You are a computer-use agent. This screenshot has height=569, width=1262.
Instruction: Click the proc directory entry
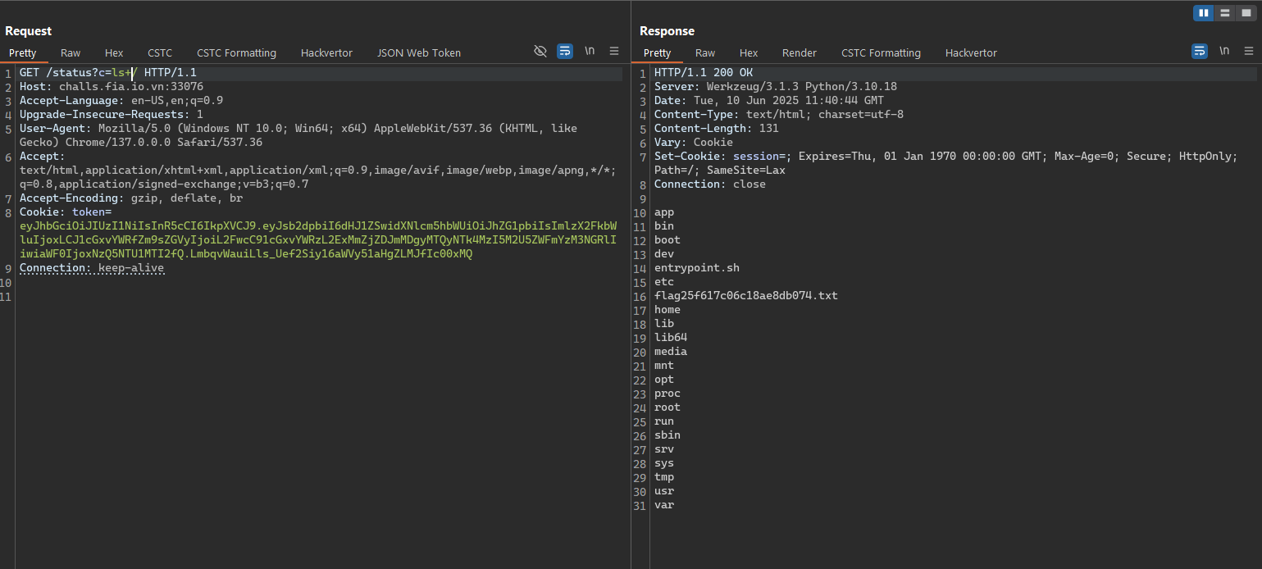click(667, 393)
